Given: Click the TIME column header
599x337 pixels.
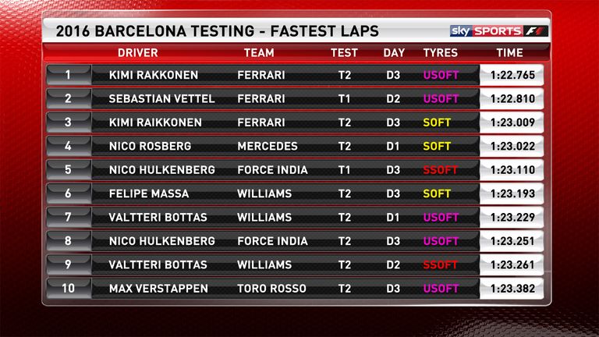Looking at the screenshot, I should tap(509, 53).
